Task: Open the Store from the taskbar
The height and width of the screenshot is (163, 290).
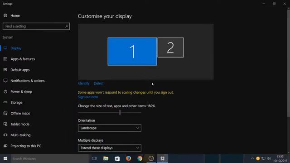Action: pyautogui.click(x=117, y=158)
